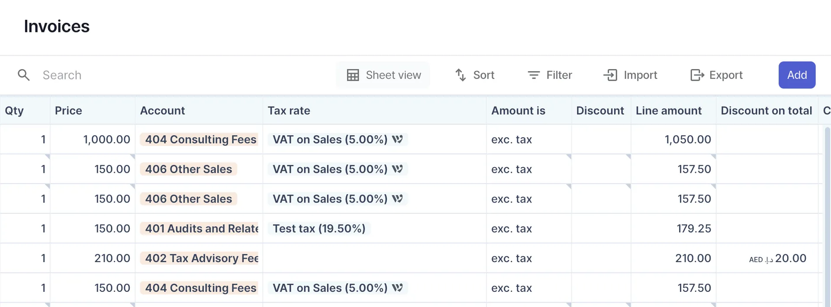Click the Sort arrows icon
Screen dimensions: 831x307
point(461,75)
